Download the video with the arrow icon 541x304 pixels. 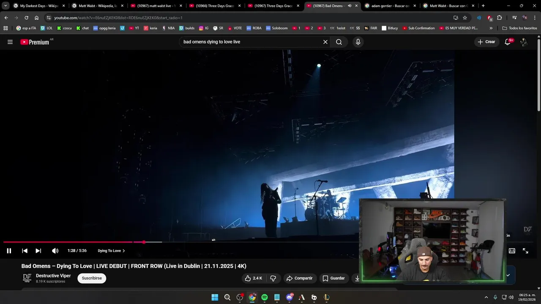click(357, 278)
